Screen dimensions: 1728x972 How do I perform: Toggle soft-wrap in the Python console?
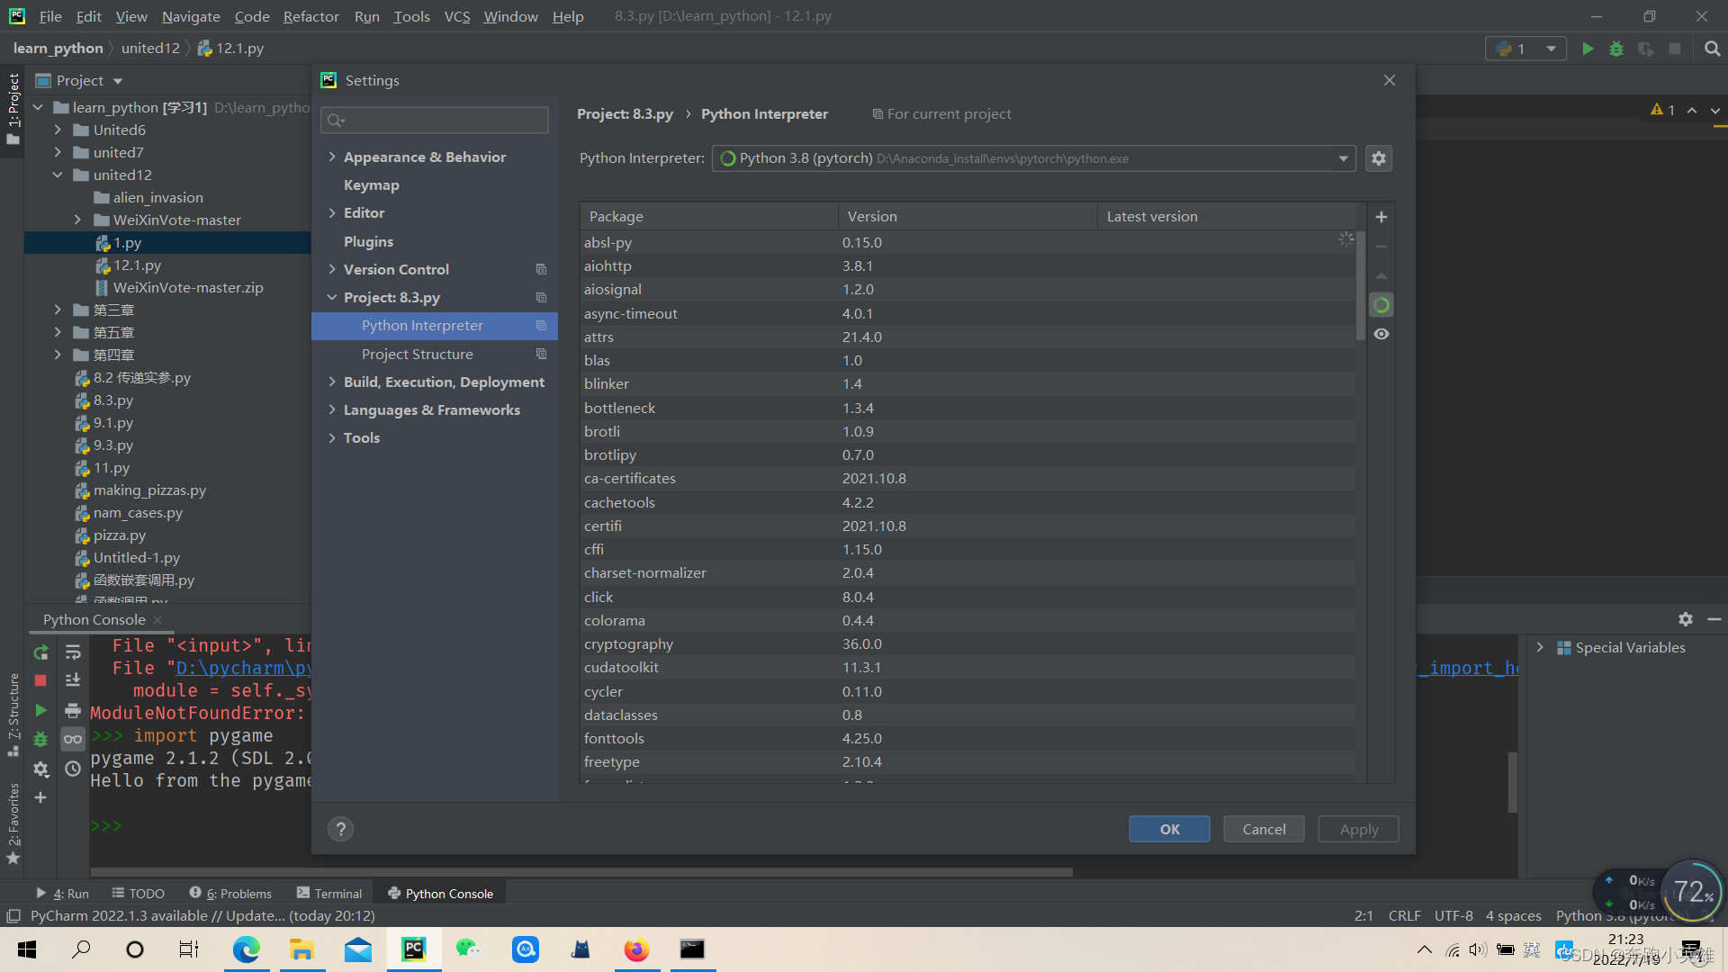click(73, 652)
